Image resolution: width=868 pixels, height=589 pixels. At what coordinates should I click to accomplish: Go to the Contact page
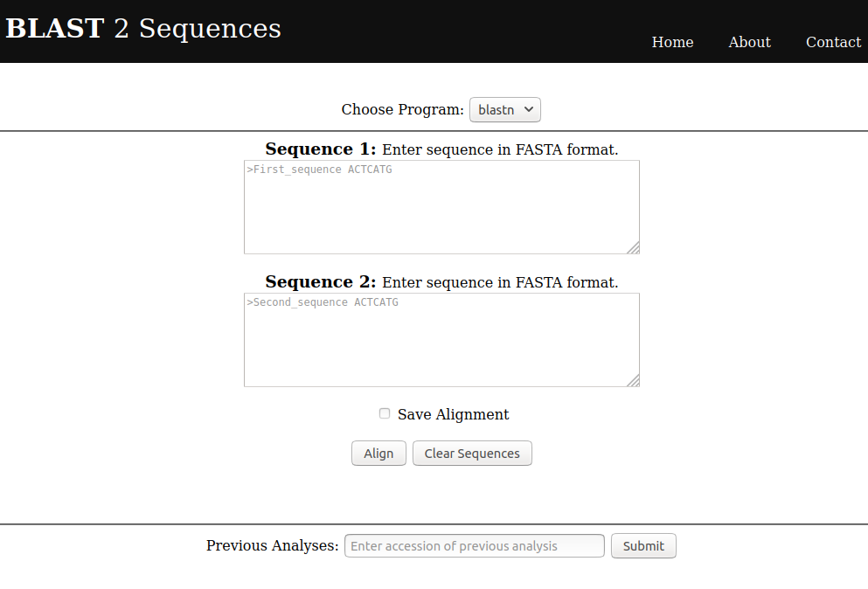tap(833, 42)
